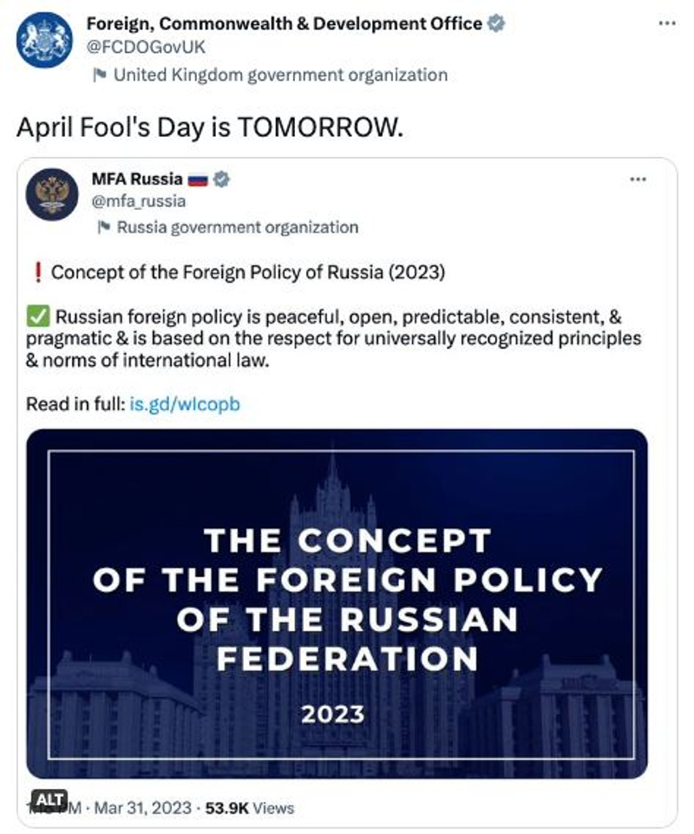694x834 pixels.
Task: Click the red exclamation mark emoji
Action: pyautogui.click(x=36, y=272)
